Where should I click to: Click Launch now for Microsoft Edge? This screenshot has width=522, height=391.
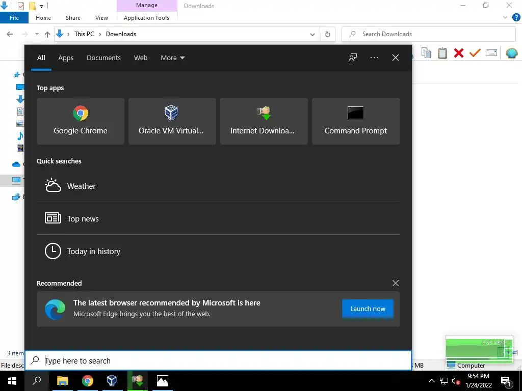pos(368,309)
